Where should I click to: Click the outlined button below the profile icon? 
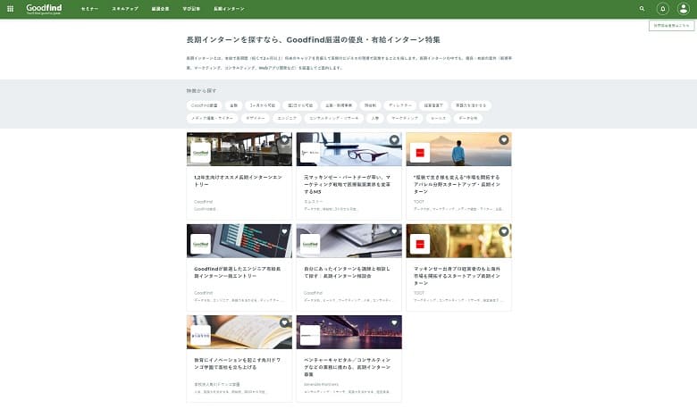[x=671, y=26]
